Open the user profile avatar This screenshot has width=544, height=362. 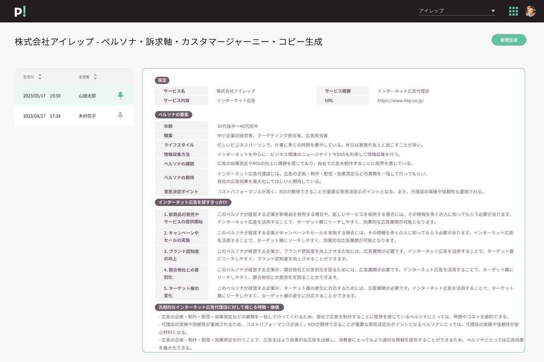pyautogui.click(x=530, y=11)
